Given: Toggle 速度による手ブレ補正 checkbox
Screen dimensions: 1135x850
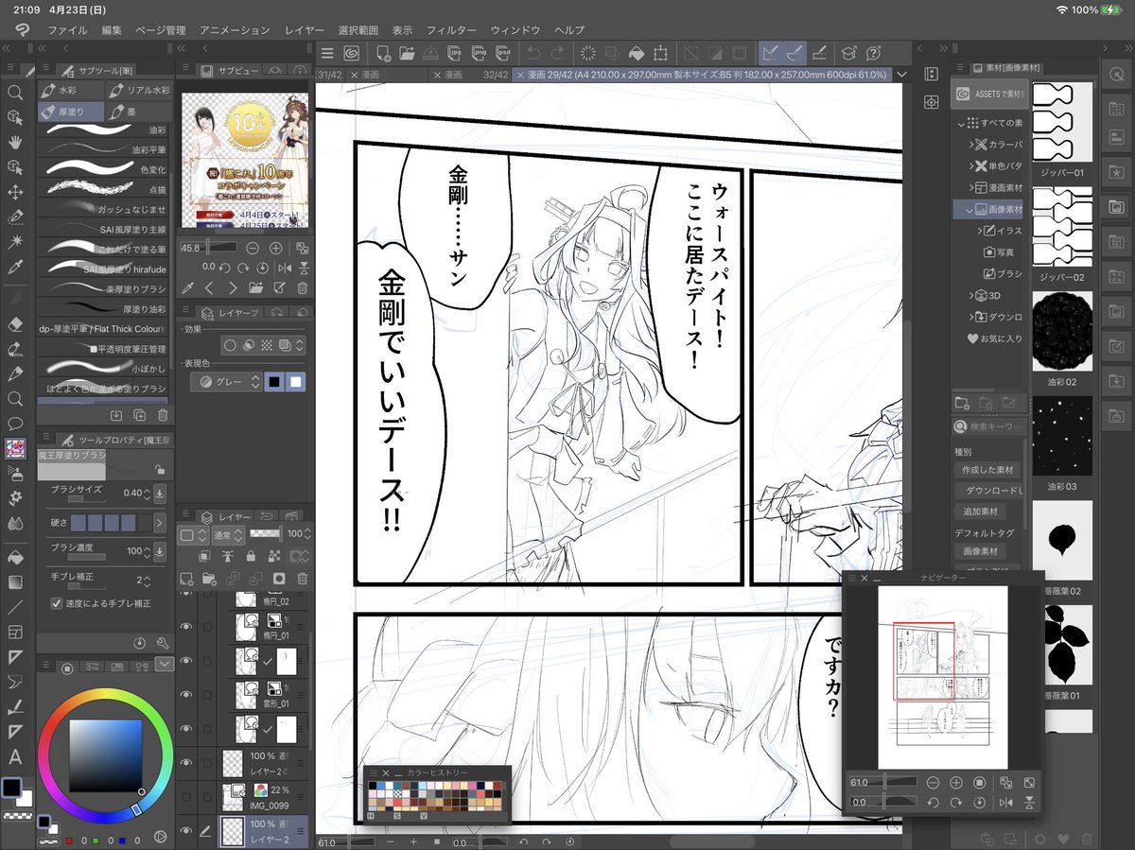Looking at the screenshot, I should click(x=57, y=603).
